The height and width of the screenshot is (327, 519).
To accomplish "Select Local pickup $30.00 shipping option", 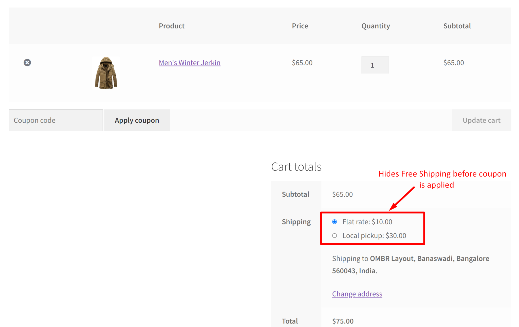I will (335, 236).
